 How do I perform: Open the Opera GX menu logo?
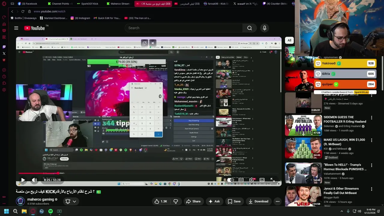4,4
